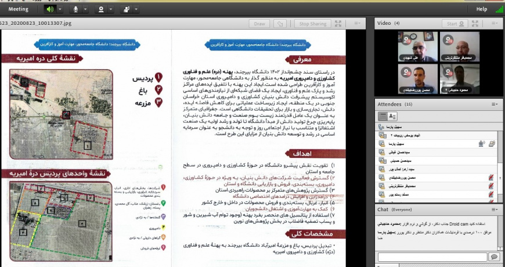Expand the microphone options dropdown arrow
505x267 pixels.
[85, 9]
